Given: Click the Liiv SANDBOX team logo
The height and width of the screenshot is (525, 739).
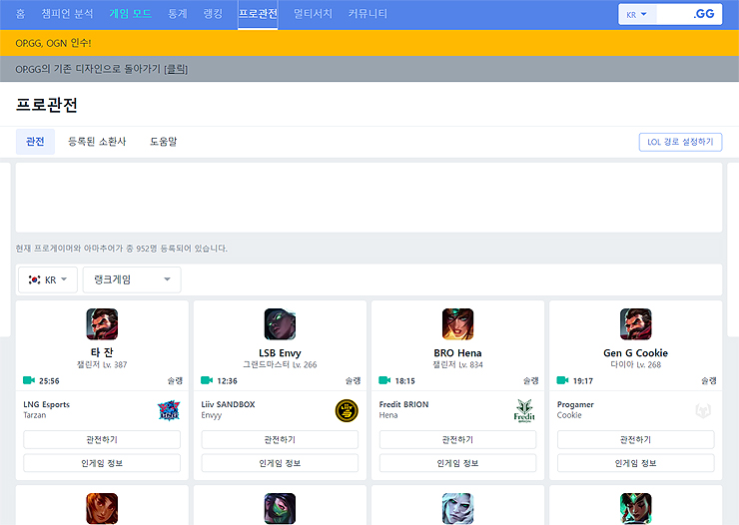Looking at the screenshot, I should (x=347, y=410).
